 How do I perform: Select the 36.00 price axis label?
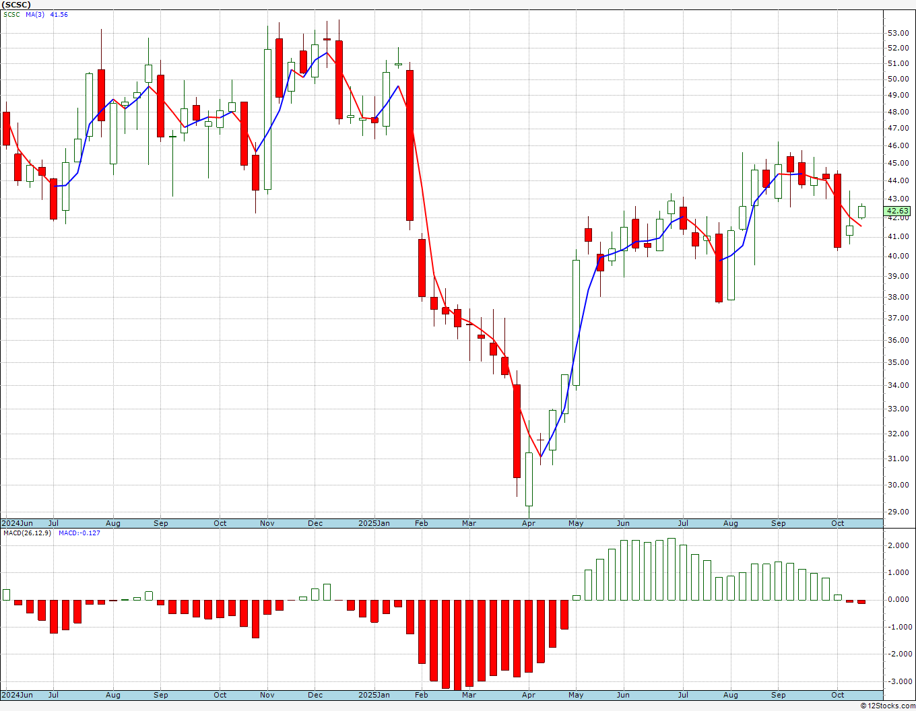click(x=898, y=341)
